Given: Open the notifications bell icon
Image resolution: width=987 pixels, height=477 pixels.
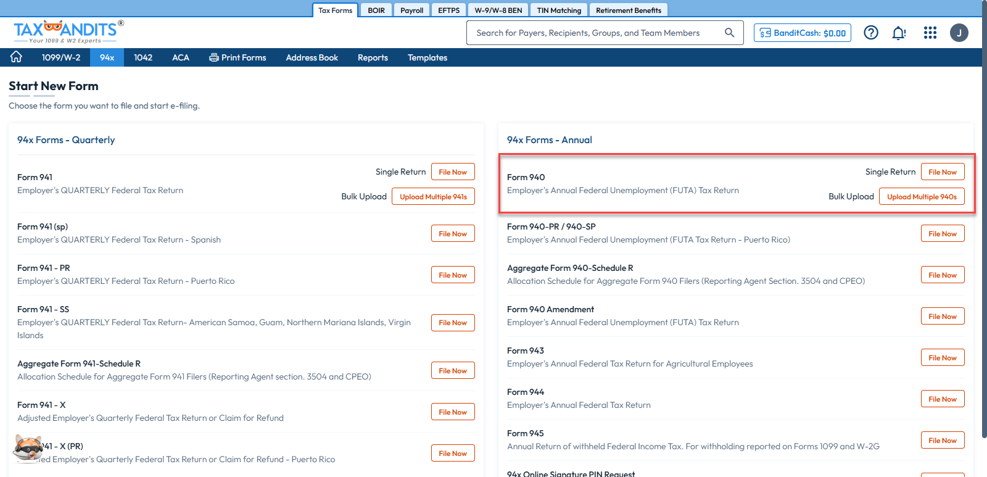Looking at the screenshot, I should pos(899,33).
